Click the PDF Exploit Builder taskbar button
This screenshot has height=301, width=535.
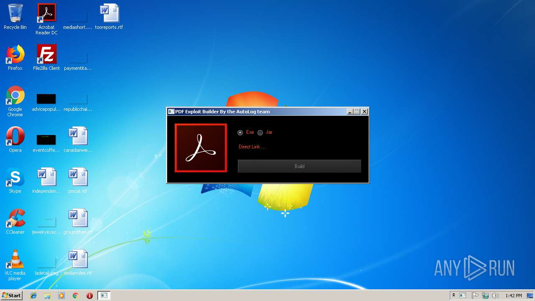[104, 296]
